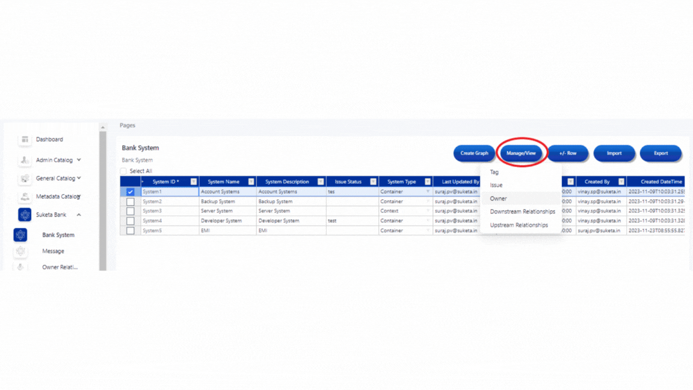The height and width of the screenshot is (390, 693).
Task: Click the Admin Catalog sidebar icon
Action: tap(25, 160)
